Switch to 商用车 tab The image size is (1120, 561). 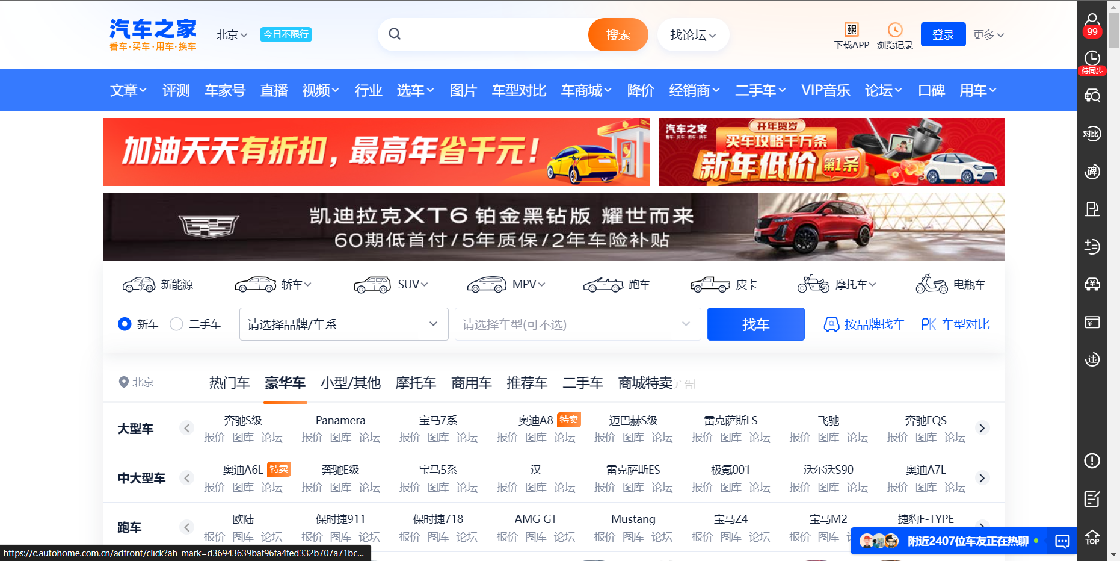472,383
